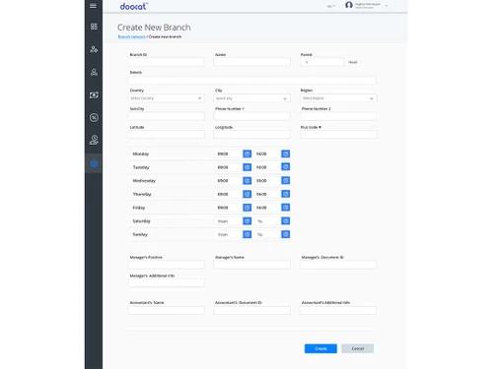Click the Create button
Image resolution: width=493 pixels, height=369 pixels.
(x=320, y=348)
